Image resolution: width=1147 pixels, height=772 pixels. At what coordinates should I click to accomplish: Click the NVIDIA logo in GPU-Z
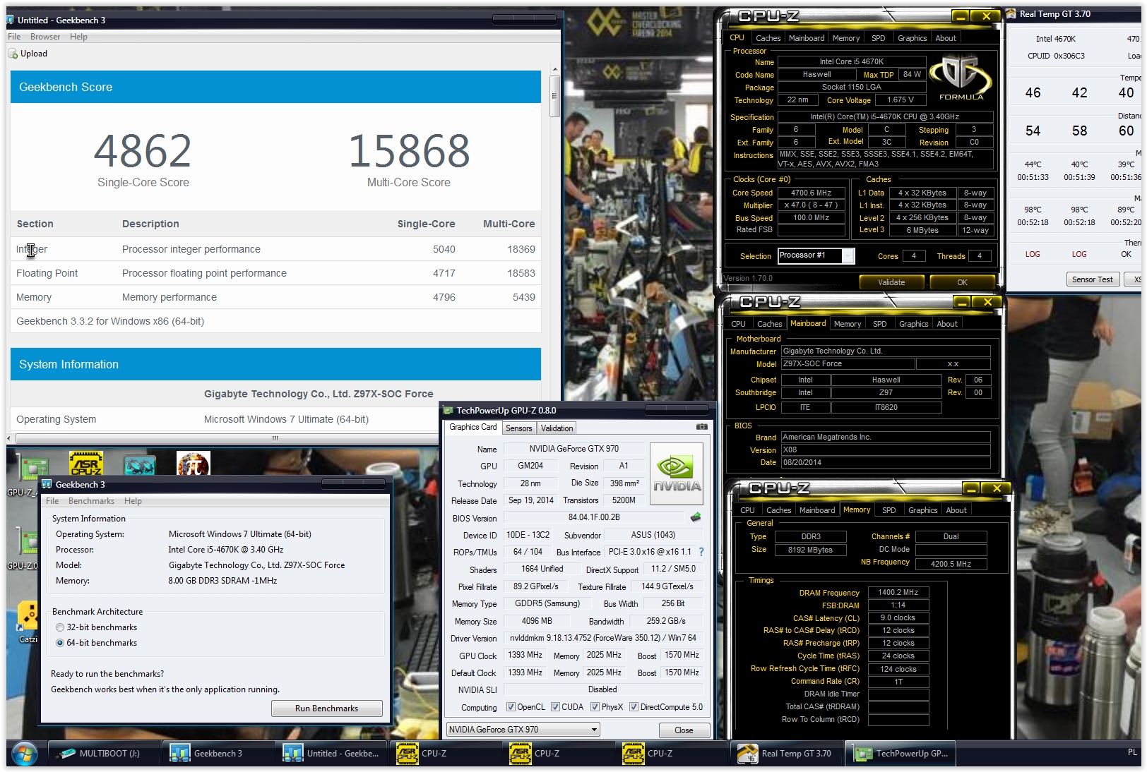tap(677, 474)
